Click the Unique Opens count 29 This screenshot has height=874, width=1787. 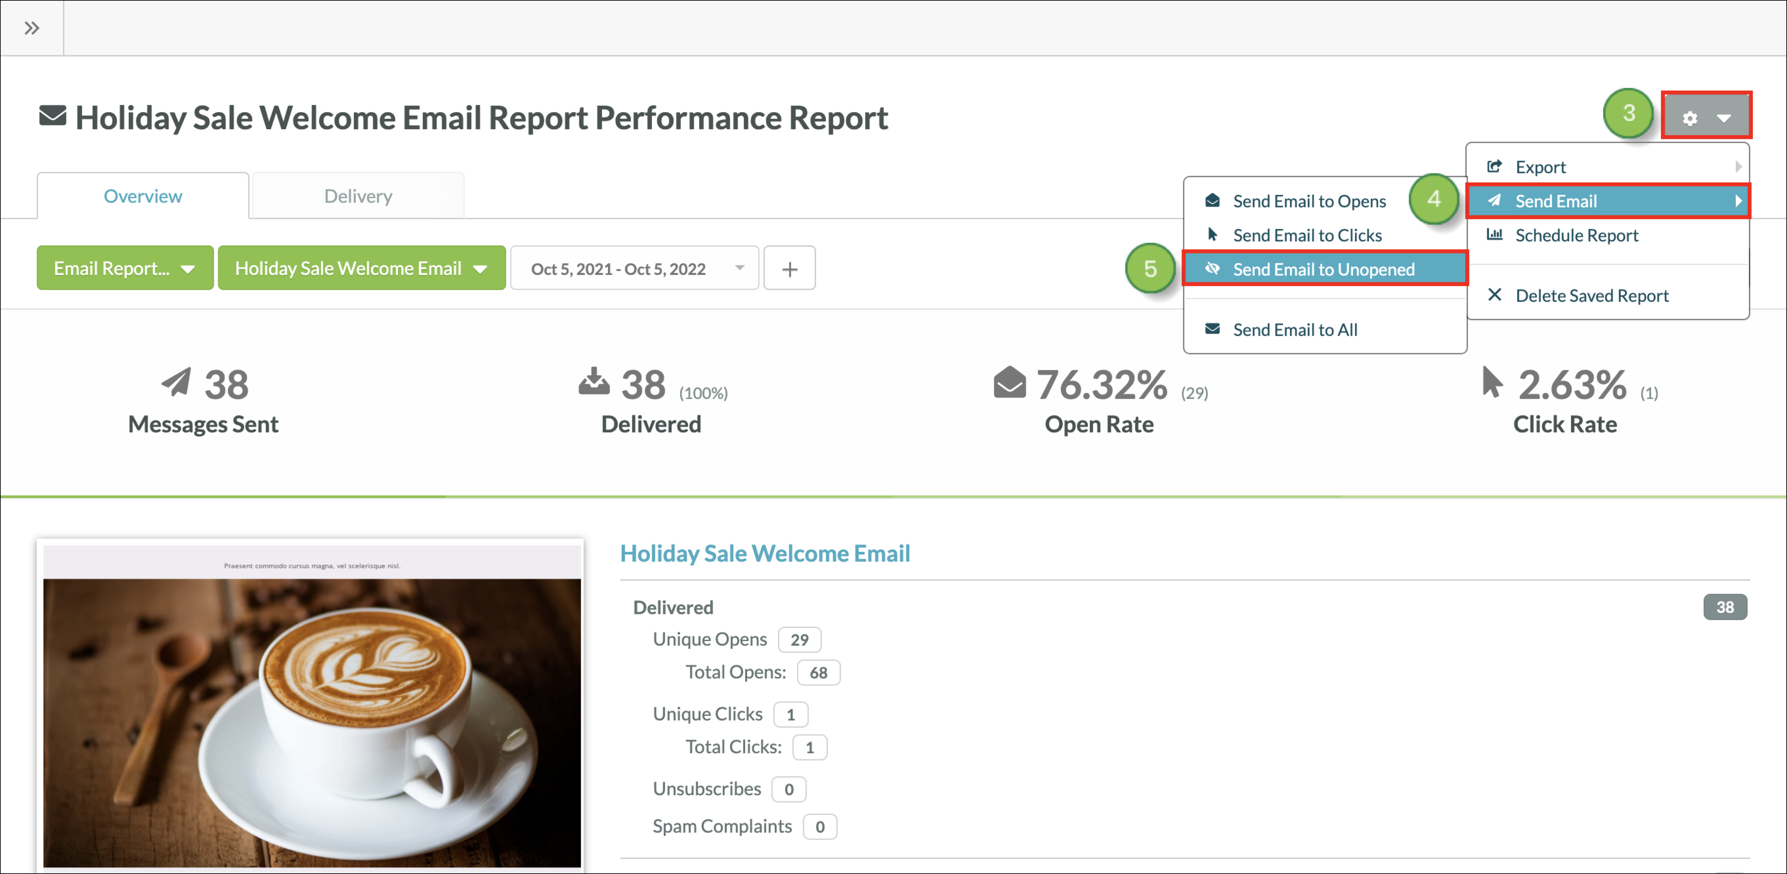799,639
